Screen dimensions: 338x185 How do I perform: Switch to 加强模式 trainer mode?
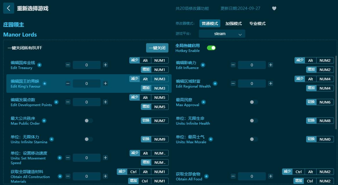tap(233, 23)
